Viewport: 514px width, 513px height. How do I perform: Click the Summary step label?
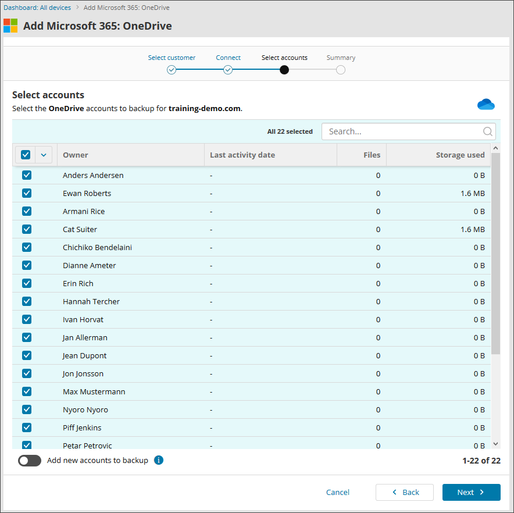(341, 58)
